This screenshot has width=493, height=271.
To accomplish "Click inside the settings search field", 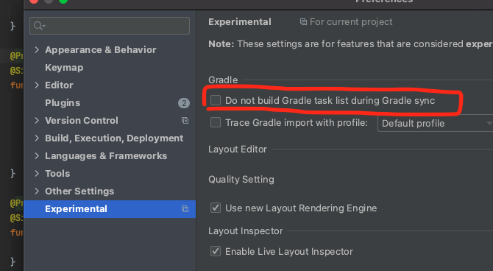I will click(110, 26).
